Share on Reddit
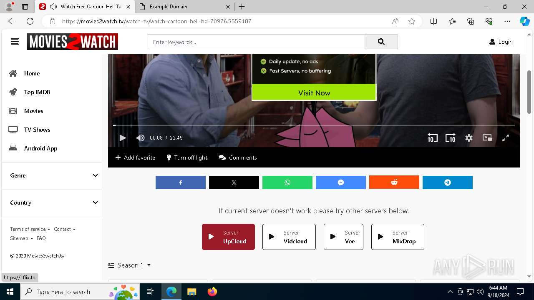The image size is (534, 300). (394, 182)
